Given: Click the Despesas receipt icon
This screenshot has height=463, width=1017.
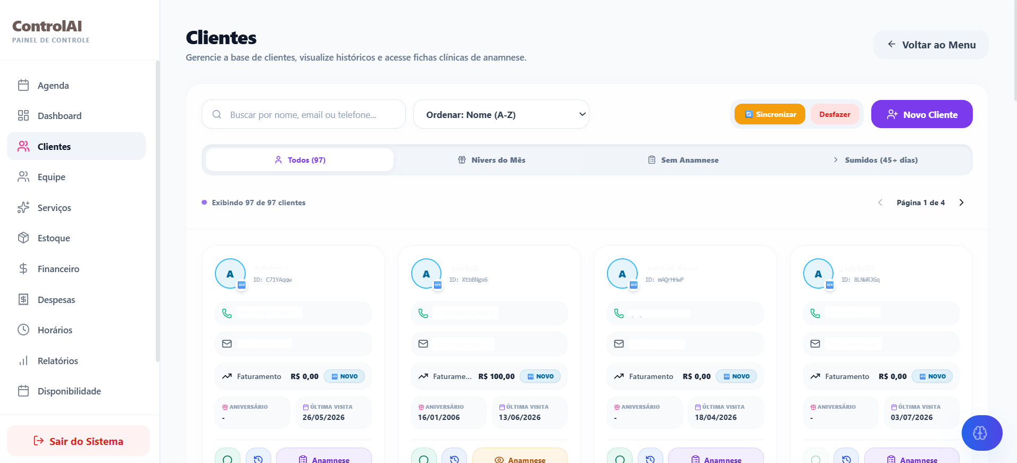Looking at the screenshot, I should tap(23, 299).
